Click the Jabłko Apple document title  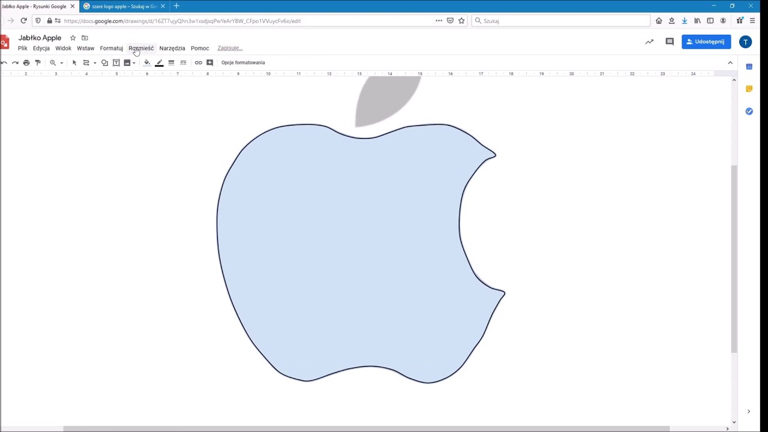point(40,38)
